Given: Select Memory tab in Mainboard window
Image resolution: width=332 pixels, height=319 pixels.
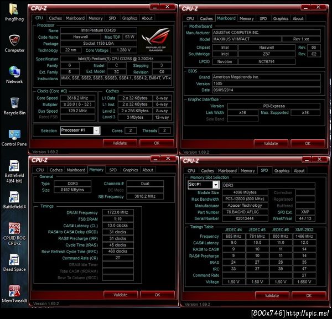Looking at the screenshot, I should (x=247, y=19).
